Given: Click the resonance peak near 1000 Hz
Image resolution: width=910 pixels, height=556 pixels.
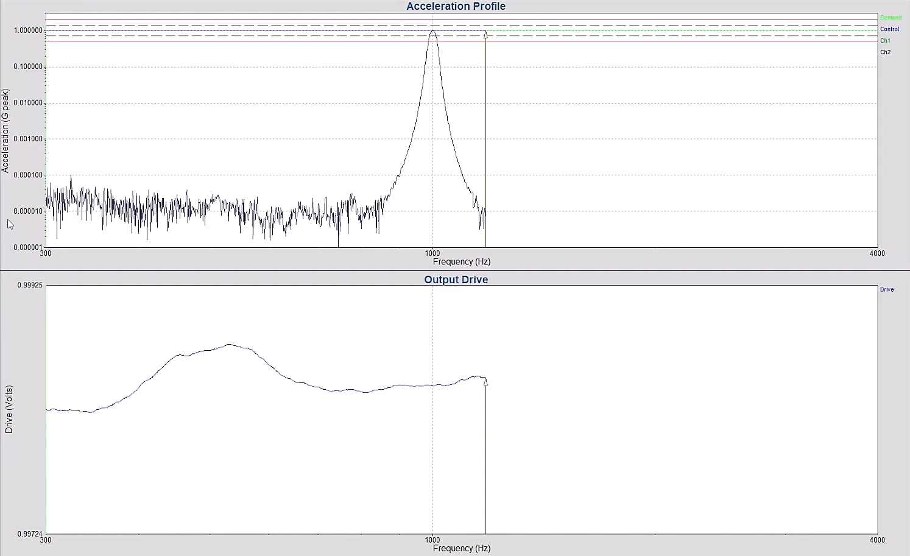Looking at the screenshot, I should [433, 32].
